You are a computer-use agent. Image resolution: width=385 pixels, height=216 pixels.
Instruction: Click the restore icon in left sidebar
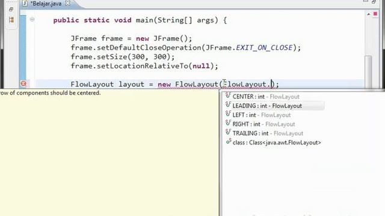click(11, 10)
